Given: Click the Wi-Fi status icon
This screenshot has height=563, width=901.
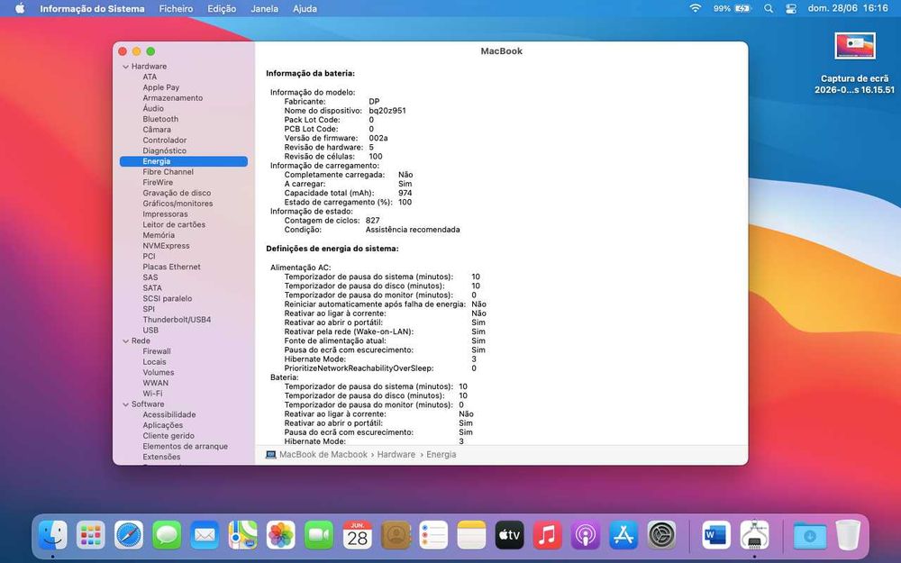Looking at the screenshot, I should pyautogui.click(x=696, y=9).
